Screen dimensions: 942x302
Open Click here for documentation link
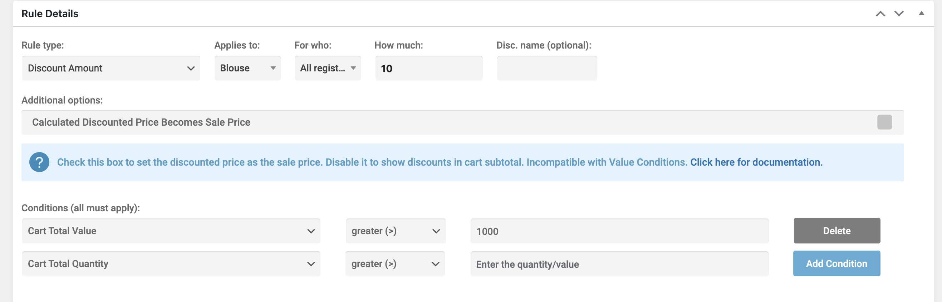[756, 162]
